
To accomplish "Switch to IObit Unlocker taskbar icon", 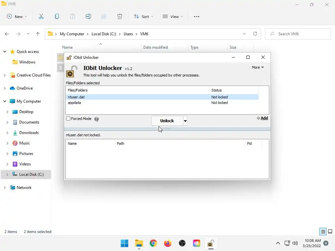I will [211, 243].
